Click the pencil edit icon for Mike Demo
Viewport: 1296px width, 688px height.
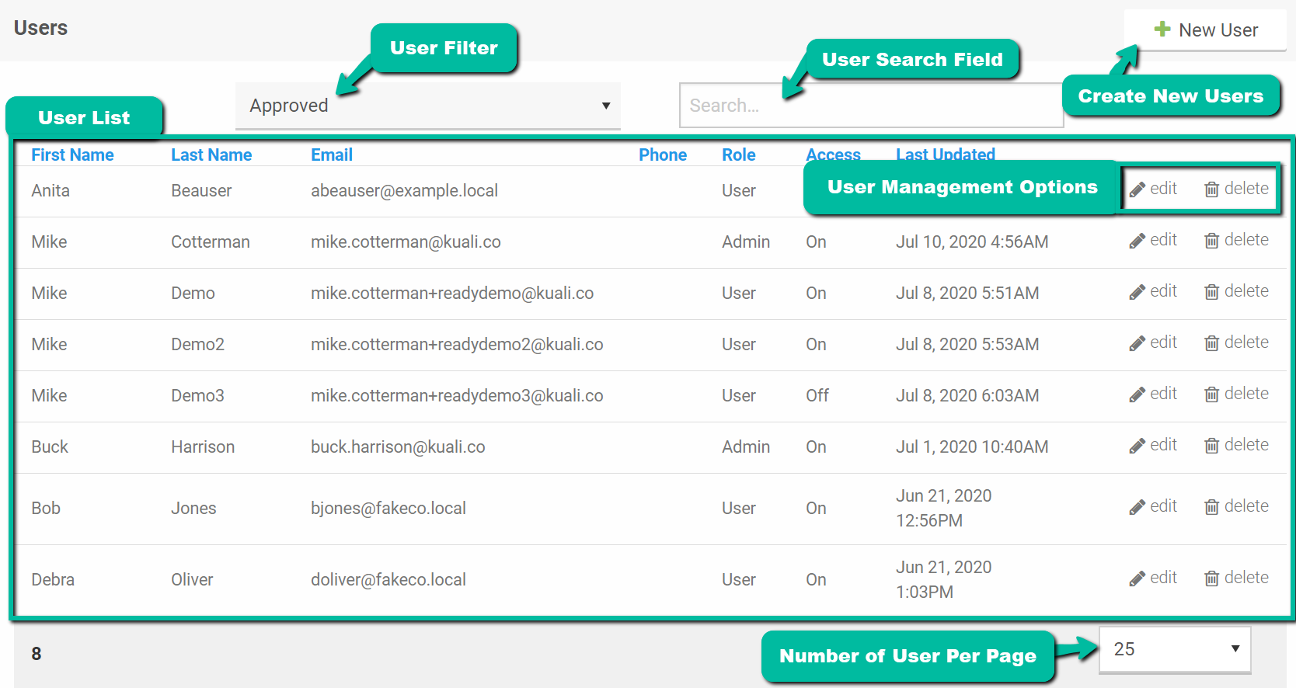coord(1137,292)
